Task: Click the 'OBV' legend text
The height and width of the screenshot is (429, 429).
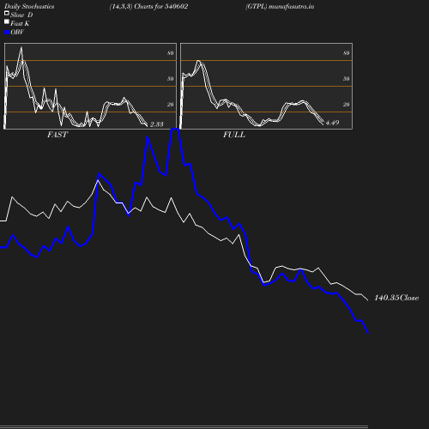Action: click(17, 33)
